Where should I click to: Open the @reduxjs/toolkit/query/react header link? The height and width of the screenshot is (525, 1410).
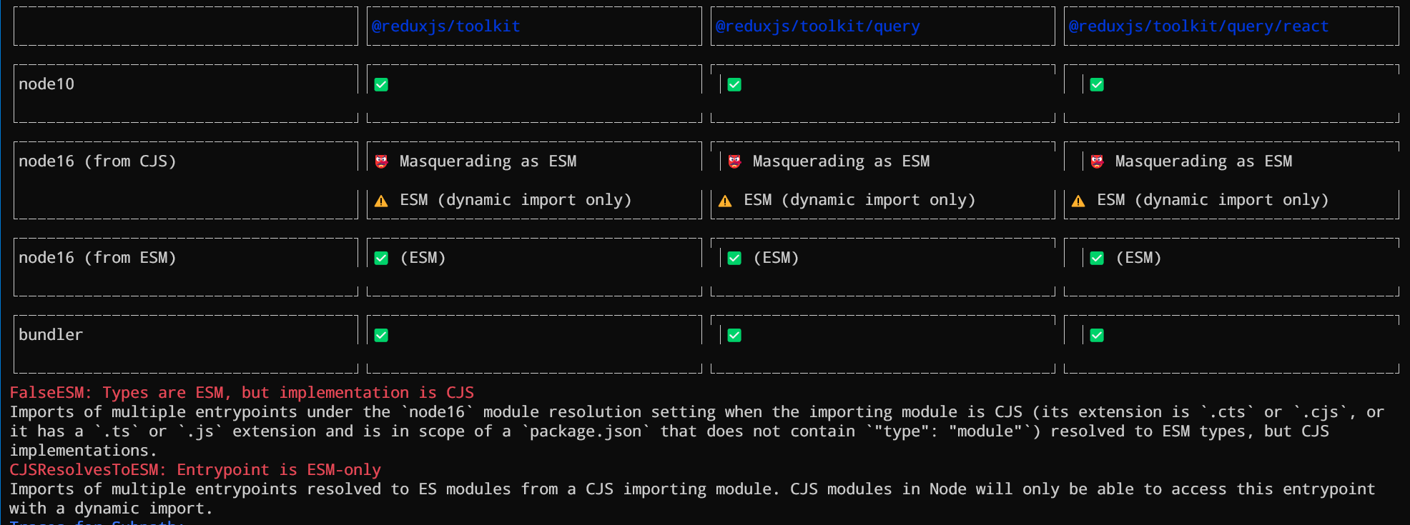(1198, 26)
